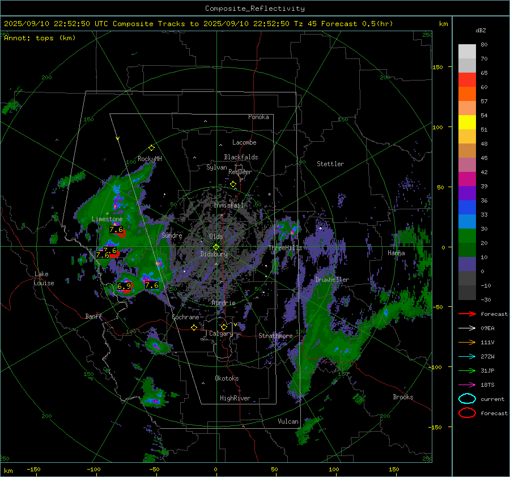Click the Lake Louise label
This screenshot has height=477, width=510.
click(44, 278)
